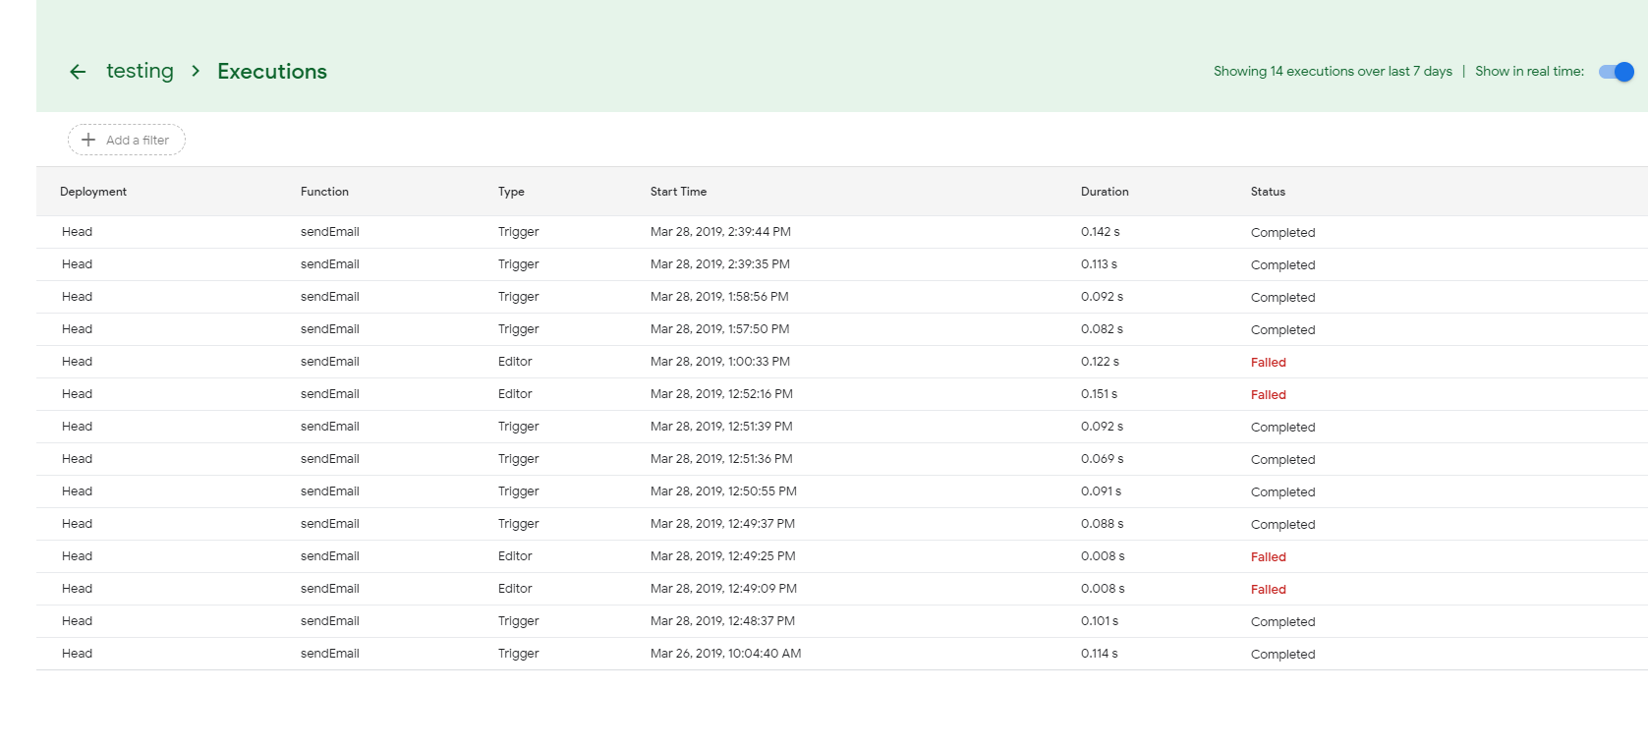This screenshot has height=750, width=1648.
Task: Sort by the Deployment column header
Action: pos(93,192)
